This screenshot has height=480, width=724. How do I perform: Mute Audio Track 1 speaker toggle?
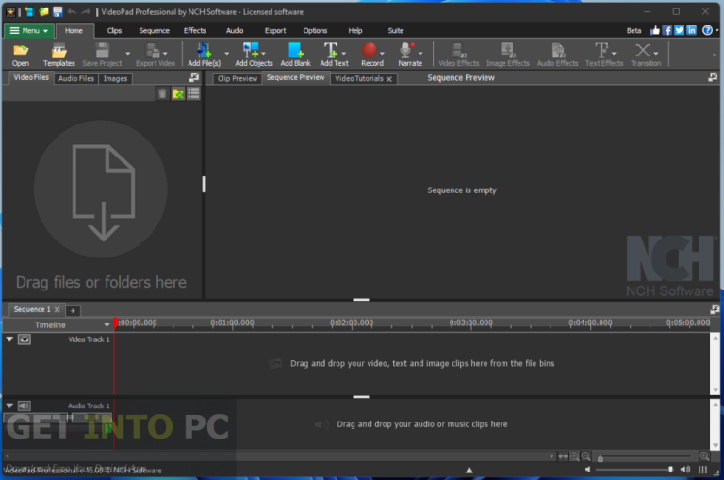pyautogui.click(x=24, y=406)
